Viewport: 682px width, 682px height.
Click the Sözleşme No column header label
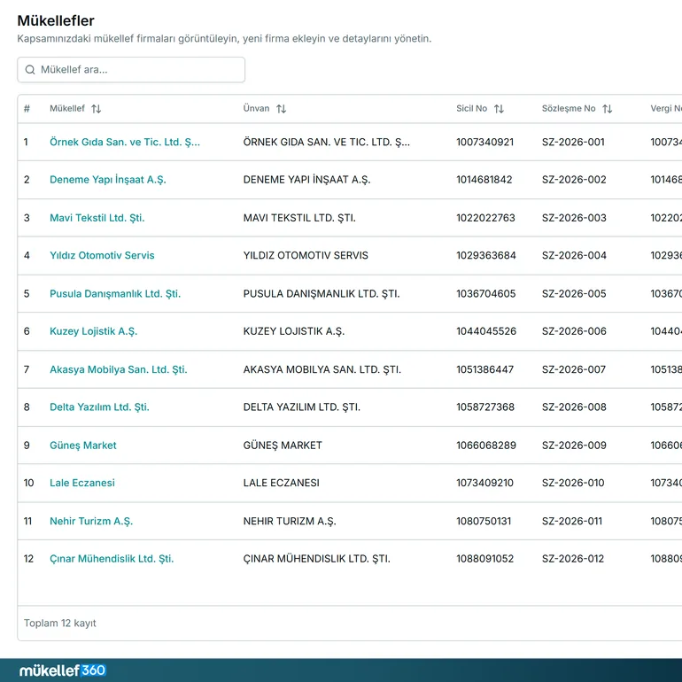pos(569,108)
